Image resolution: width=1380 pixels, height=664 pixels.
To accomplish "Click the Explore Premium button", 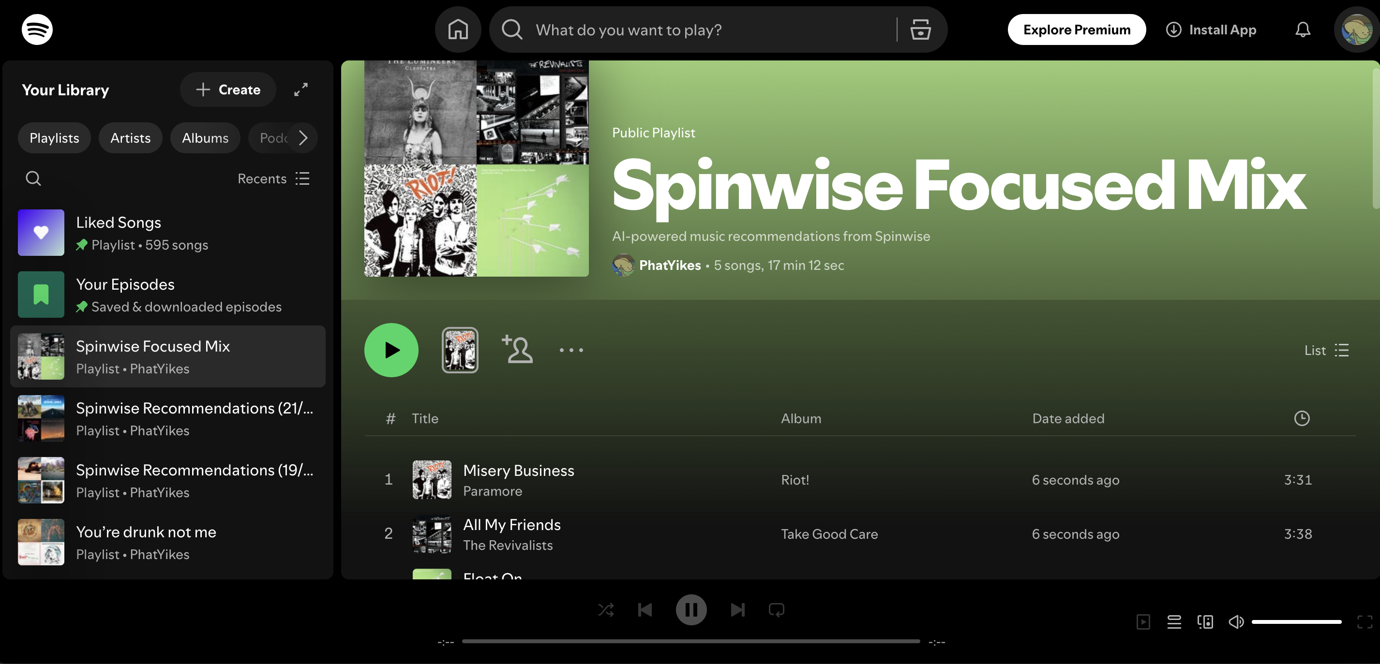I will tap(1076, 30).
